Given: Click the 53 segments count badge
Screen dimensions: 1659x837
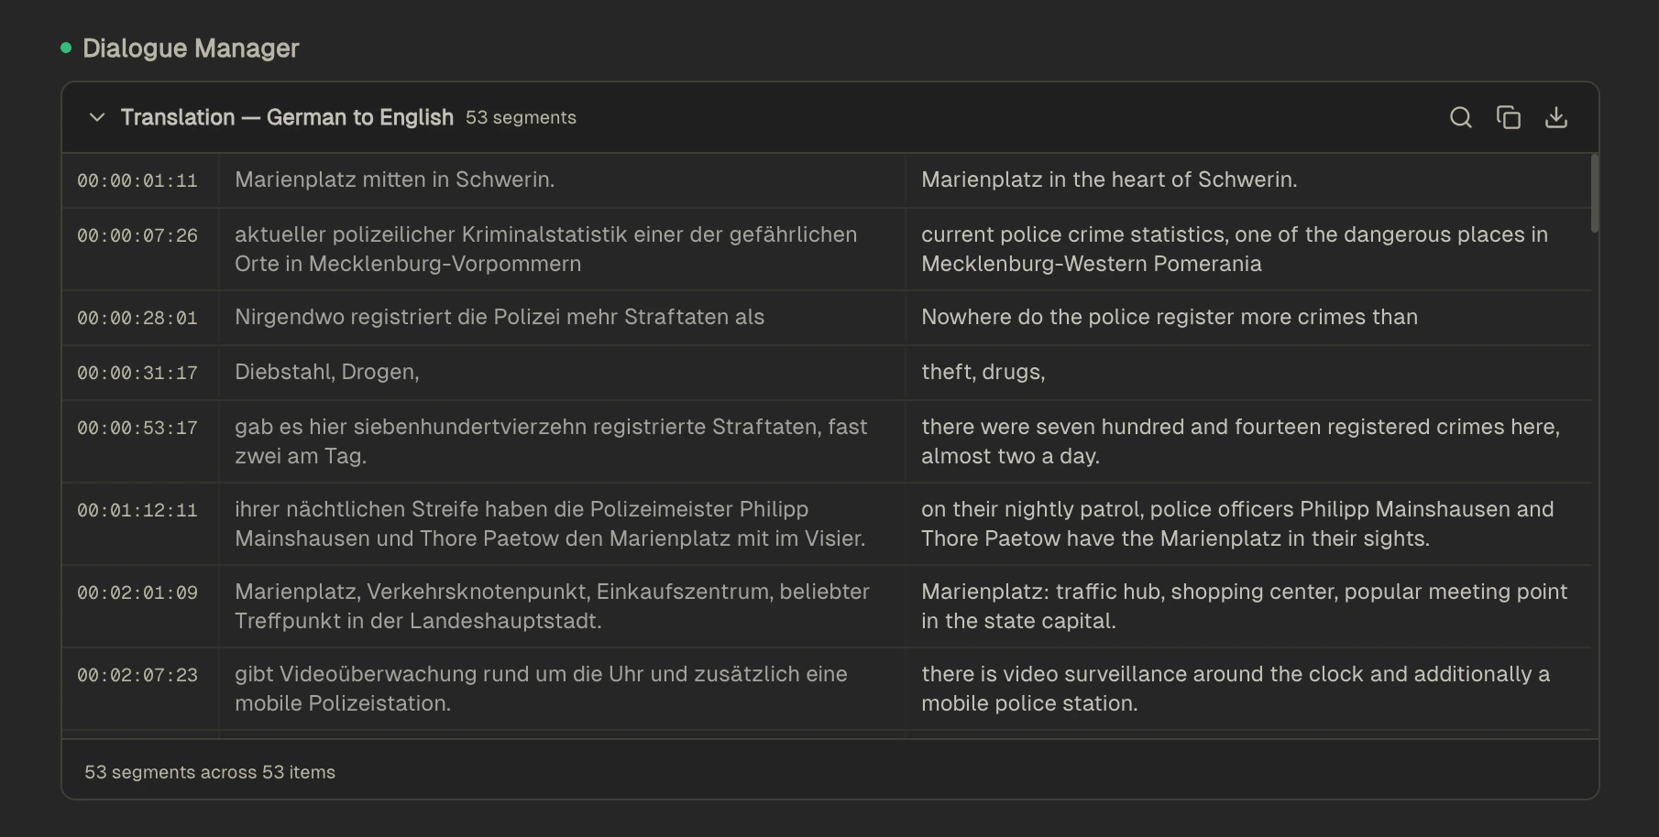Looking at the screenshot, I should [521, 117].
